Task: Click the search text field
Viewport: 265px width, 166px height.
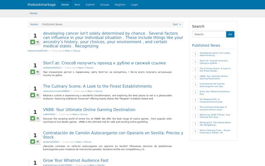Action: [x=209, y=34]
